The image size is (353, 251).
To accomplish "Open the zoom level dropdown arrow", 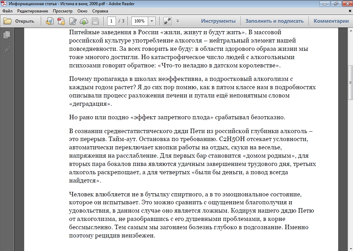I will point(152,21).
